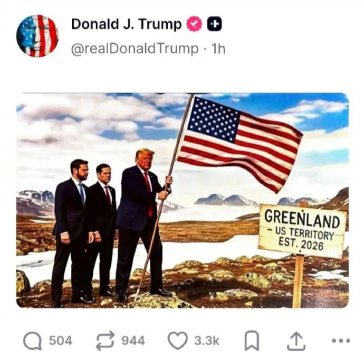Share the post via the upload arrow icon
This screenshot has width=364, height=356.
pyautogui.click(x=296, y=341)
